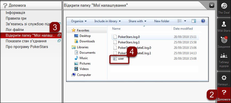Viewport: 231px width, 103px height.
Task: Select Favorites in the navigation tree
Action: (x=83, y=30)
